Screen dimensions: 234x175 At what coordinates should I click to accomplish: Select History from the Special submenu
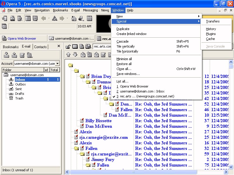211,29
